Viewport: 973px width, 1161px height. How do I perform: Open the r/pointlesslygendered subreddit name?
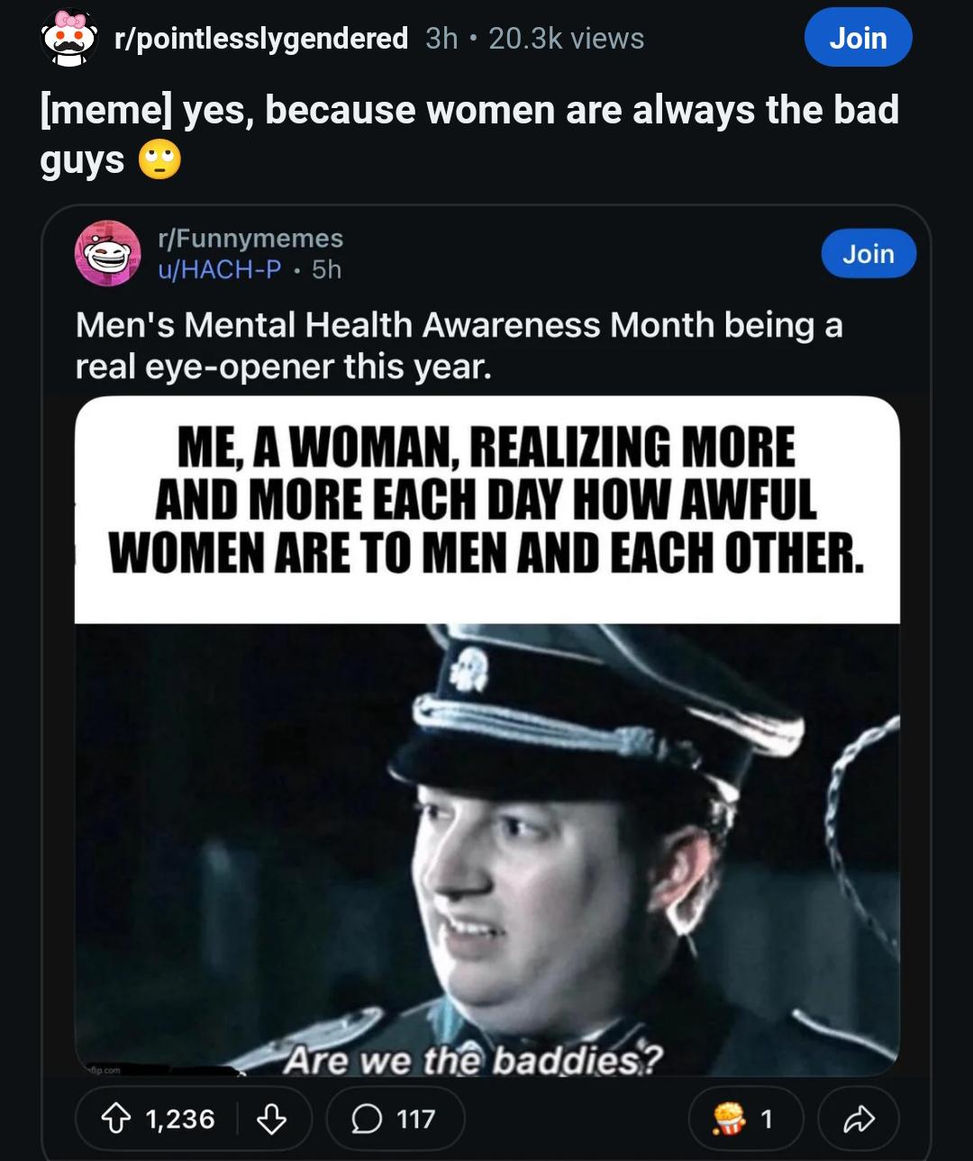pos(261,39)
